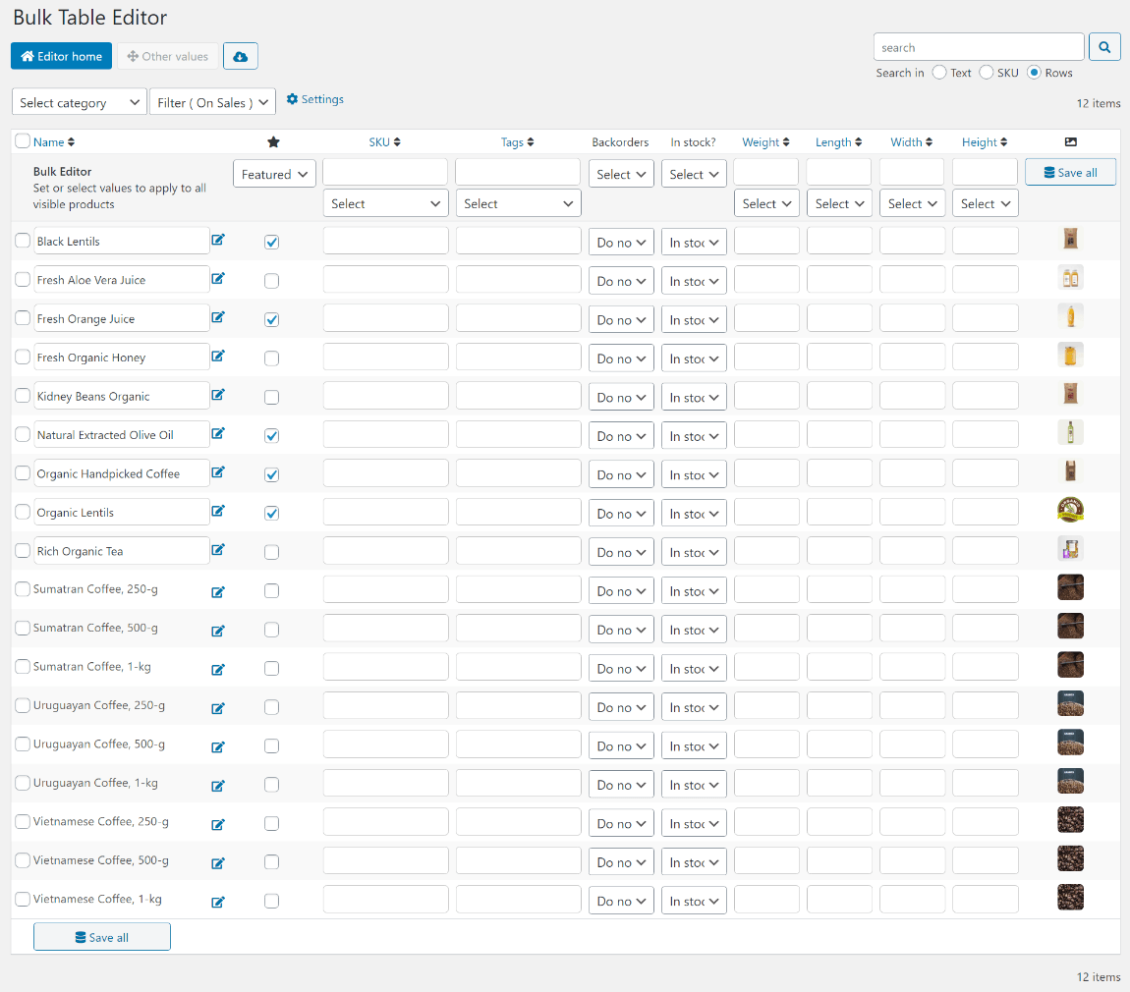This screenshot has height=992, width=1130.
Task: Click the Other values button
Action: tap(168, 56)
